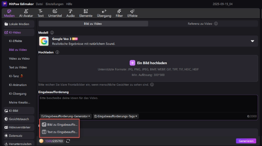Open the Audio tool
262x146 pixels.
click(x=70, y=13)
